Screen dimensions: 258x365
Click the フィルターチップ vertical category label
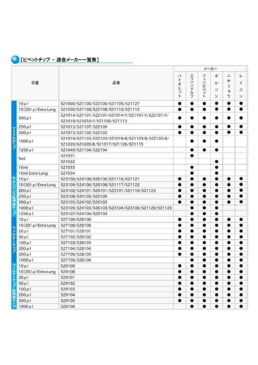tap(14, 240)
